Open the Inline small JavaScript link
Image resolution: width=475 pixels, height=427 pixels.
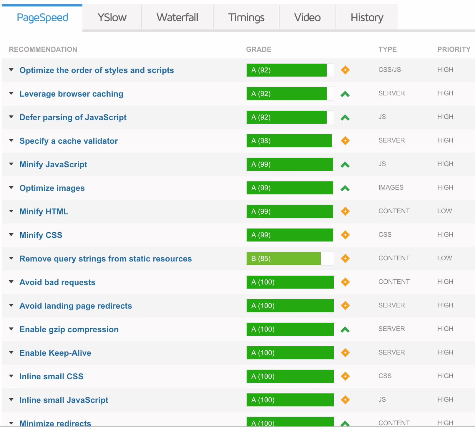[x=64, y=400]
